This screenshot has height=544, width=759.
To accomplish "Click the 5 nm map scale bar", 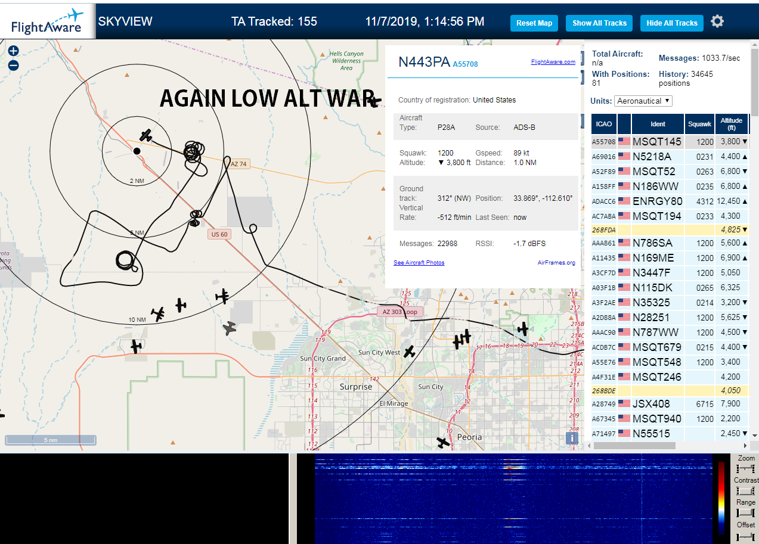I will 51,440.
